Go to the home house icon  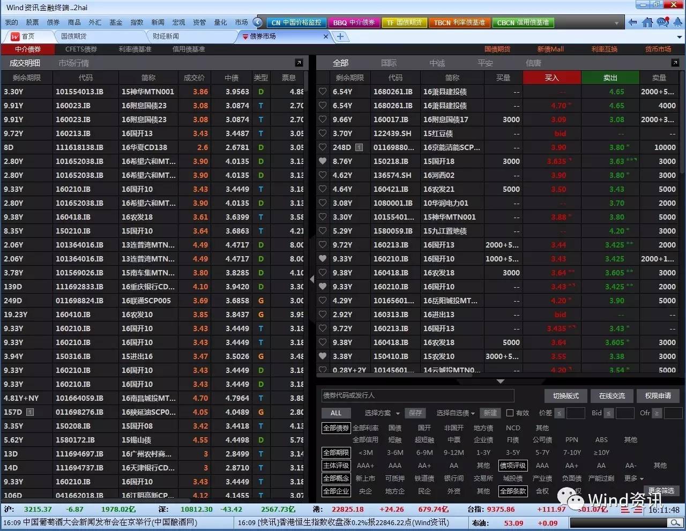pos(647,23)
